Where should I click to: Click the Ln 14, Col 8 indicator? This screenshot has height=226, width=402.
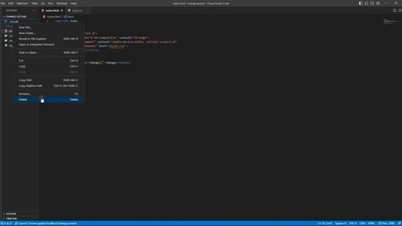(x=325, y=223)
